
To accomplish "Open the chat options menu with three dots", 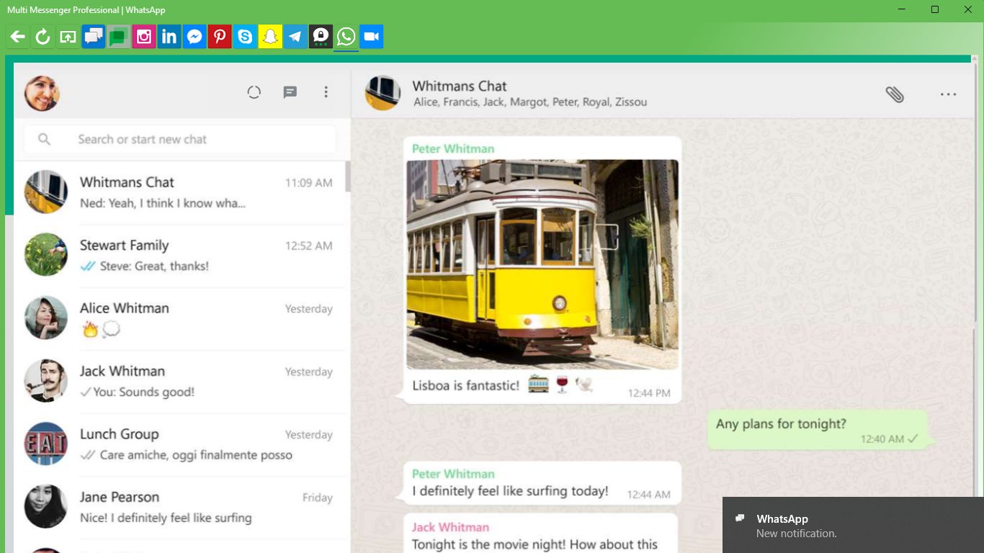I will click(948, 94).
